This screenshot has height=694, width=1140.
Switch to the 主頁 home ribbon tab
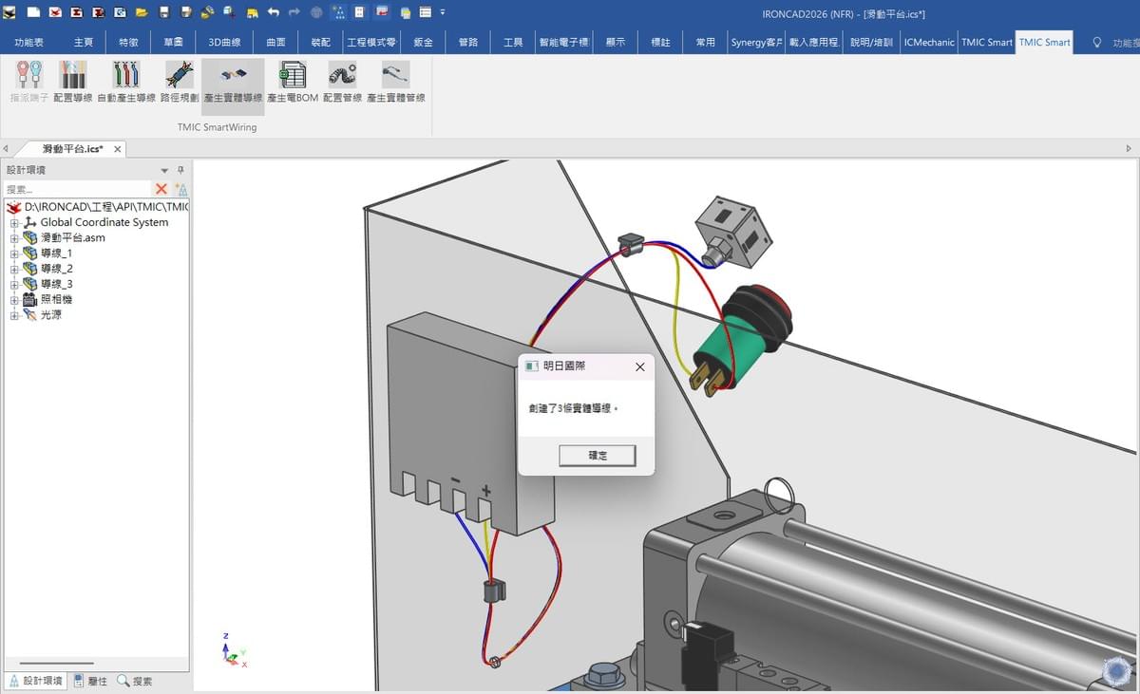click(84, 43)
